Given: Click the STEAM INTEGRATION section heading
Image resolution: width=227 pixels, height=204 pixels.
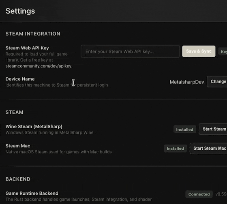Looking at the screenshot, I should (33, 34).
